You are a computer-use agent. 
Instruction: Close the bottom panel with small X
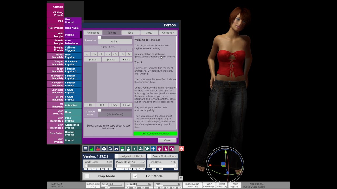pos(181,178)
